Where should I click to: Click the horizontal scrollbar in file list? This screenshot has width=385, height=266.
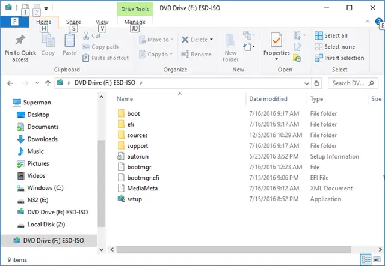point(233,250)
